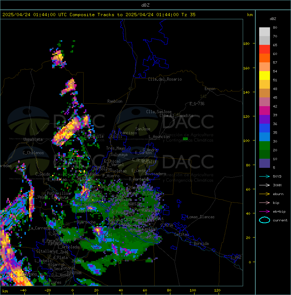Click the blue 36 dBZ legend swatch

coord(264,128)
